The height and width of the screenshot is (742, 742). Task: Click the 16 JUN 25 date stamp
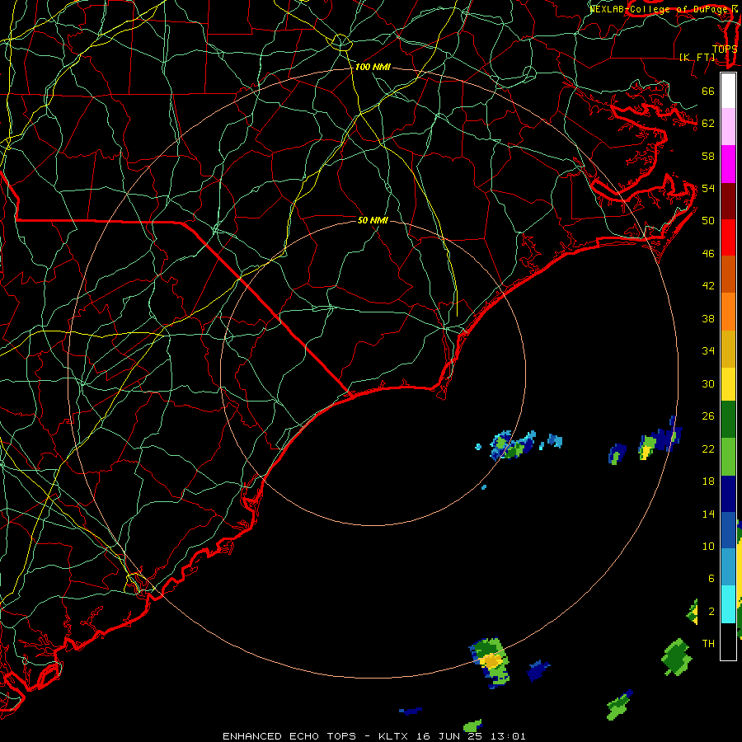click(x=450, y=736)
